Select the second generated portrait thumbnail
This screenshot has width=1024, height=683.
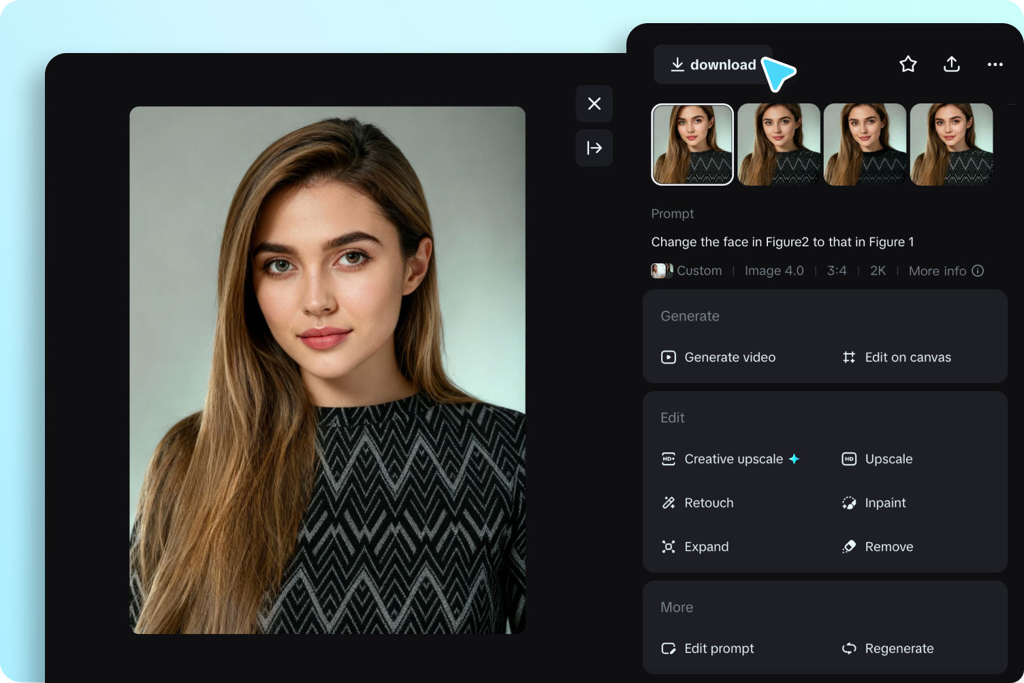coord(779,144)
